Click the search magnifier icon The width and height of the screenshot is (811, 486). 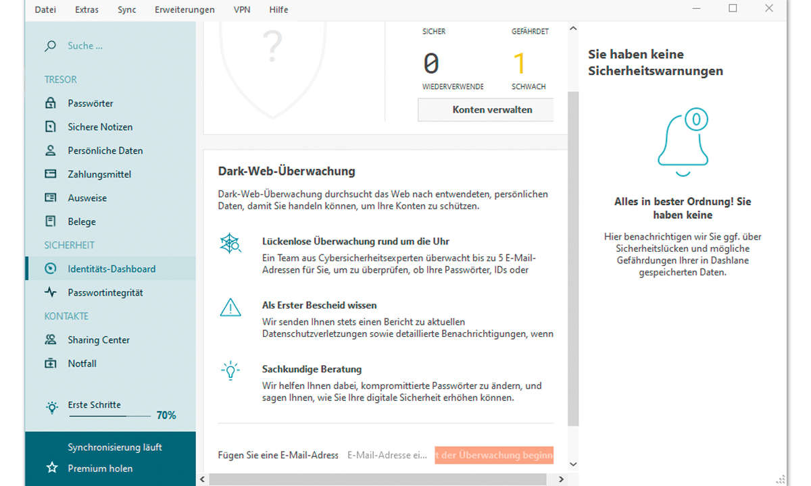point(50,46)
